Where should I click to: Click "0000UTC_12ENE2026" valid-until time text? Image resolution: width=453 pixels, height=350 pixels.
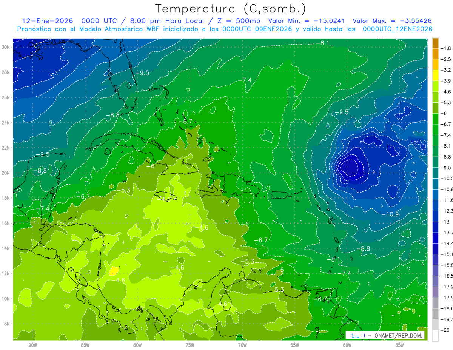pyautogui.click(x=397, y=29)
